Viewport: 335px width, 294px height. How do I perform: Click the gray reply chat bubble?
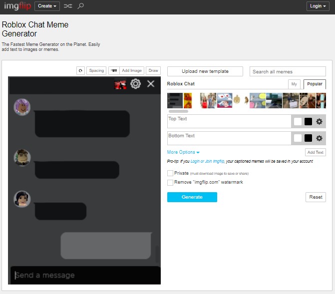[x=106, y=246]
